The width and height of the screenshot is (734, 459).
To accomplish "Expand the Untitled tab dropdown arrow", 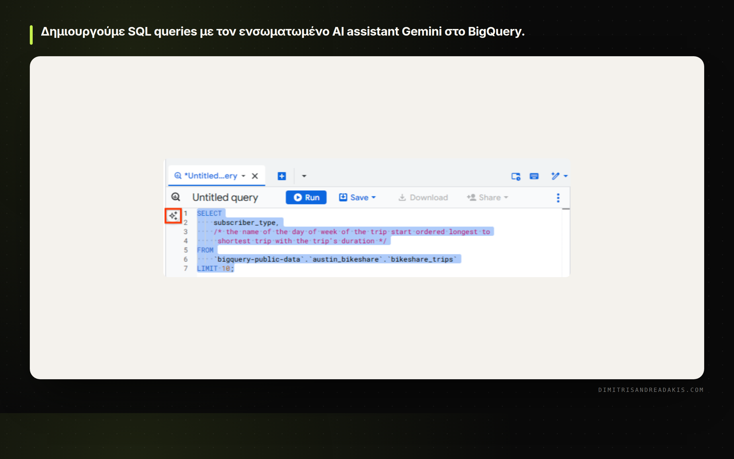I will coord(243,176).
